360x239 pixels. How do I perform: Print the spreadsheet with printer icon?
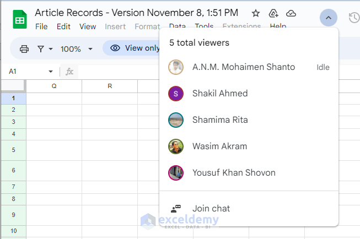pyautogui.click(x=24, y=48)
